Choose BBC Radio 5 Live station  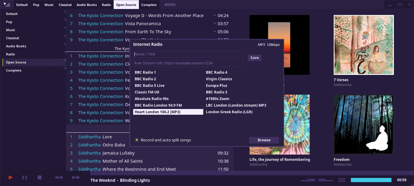click(x=168, y=85)
